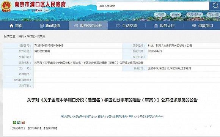
Task: Click the docx file icon before attachment link
Action: click(63, 117)
